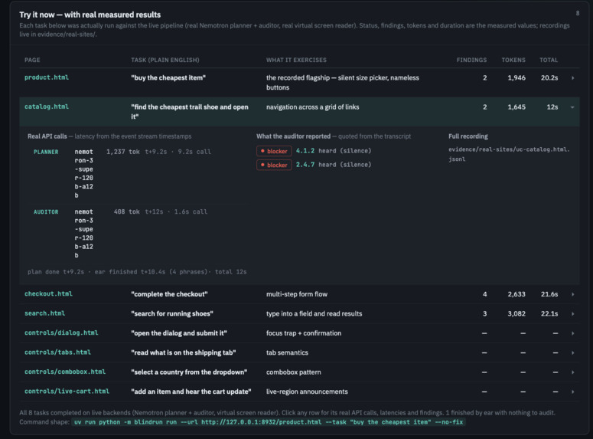Click the 20.2s total cell

click(x=549, y=78)
